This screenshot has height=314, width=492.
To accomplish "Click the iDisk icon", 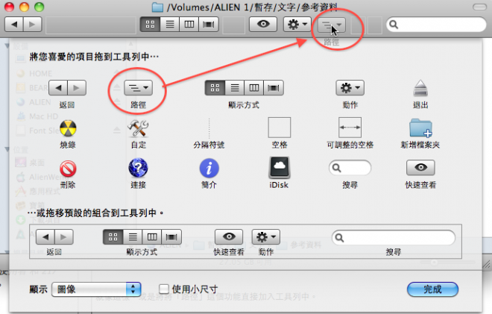I will pos(280,166).
